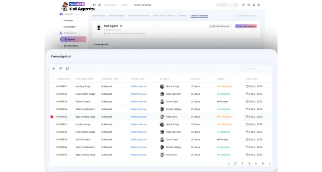Expand the Call History sidebar item
This screenshot has height=172, width=322.
pyautogui.click(x=62, y=46)
